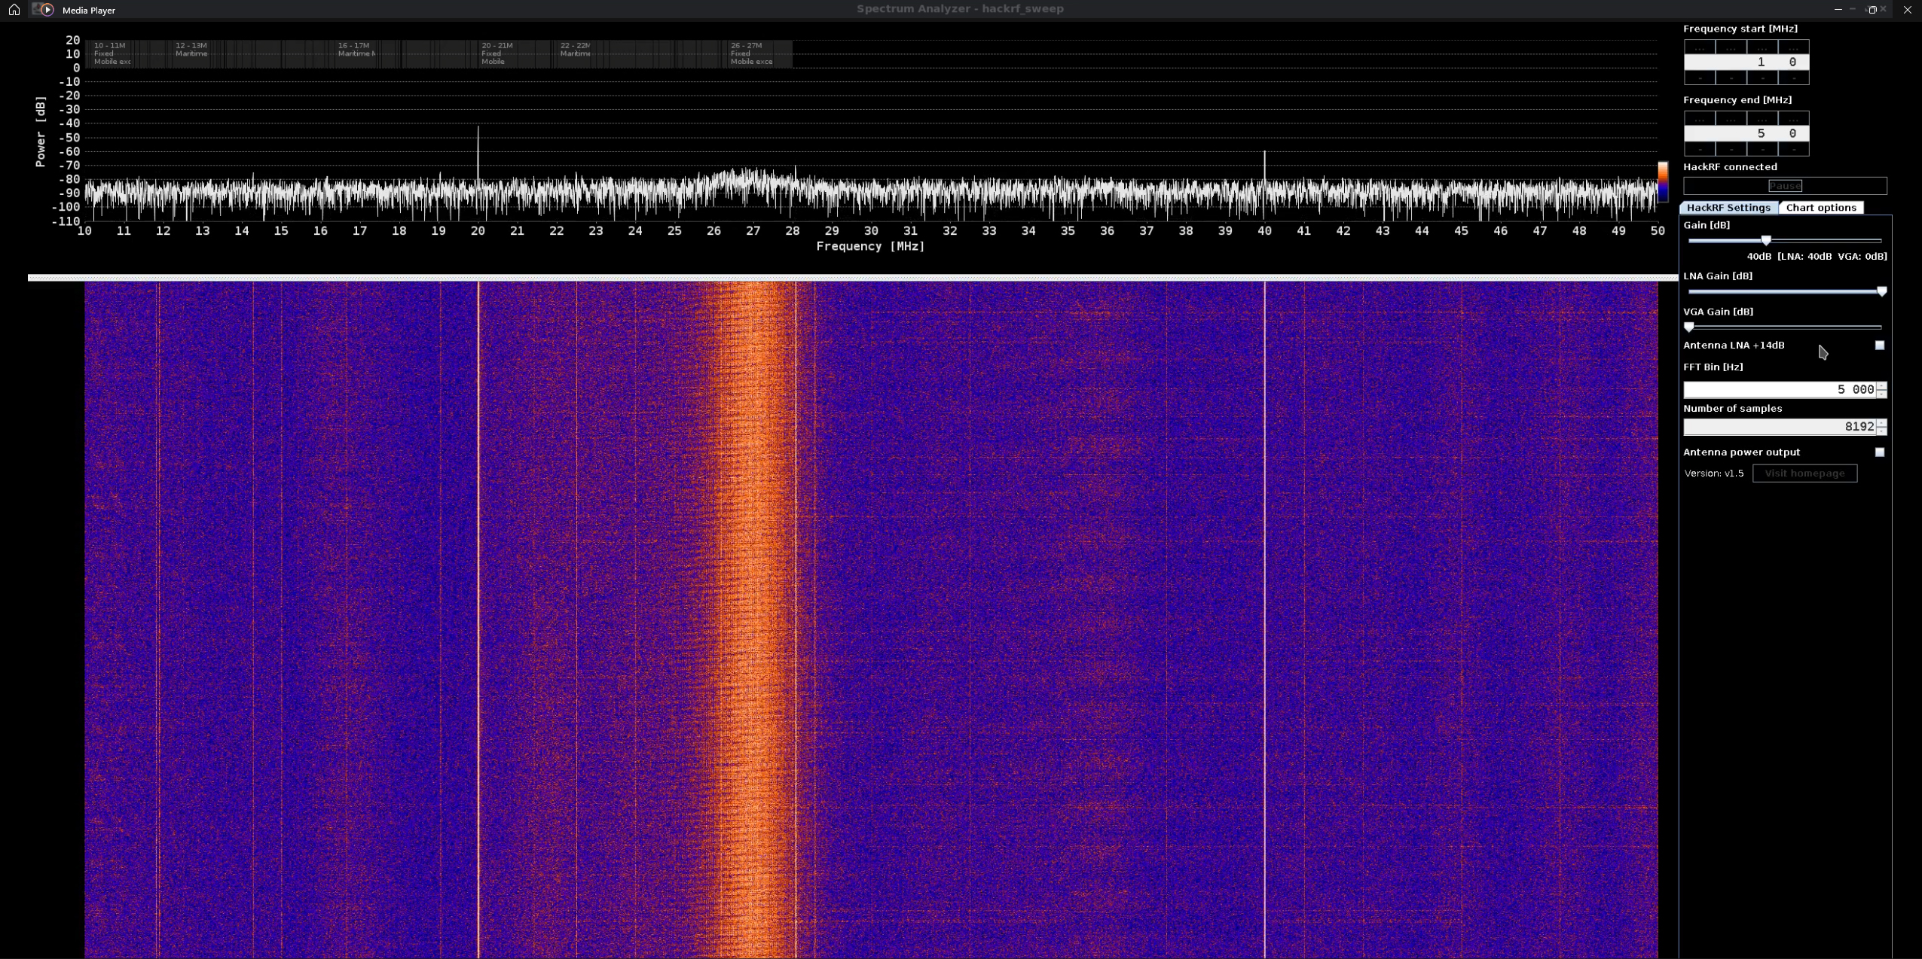The width and height of the screenshot is (1922, 959).
Task: Click the Media Player play logo icon
Action: pyautogui.click(x=47, y=10)
